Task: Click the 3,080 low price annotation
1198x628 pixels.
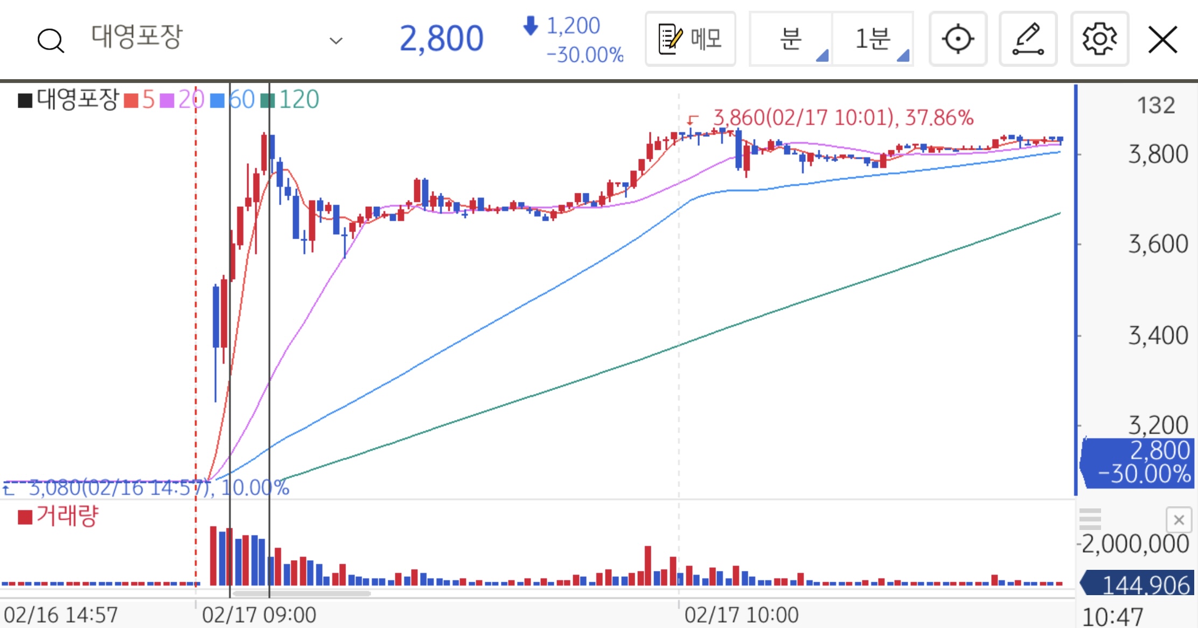Action: (x=159, y=488)
